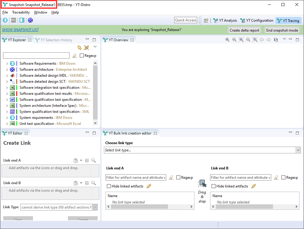The height and width of the screenshot is (229, 304).
Task: Click the YT Explorer search text field
Action: (x=36, y=56)
